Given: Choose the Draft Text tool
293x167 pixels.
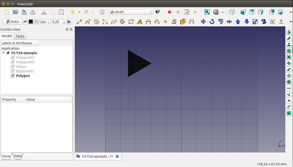Looking at the screenshot, I should coord(140,22).
